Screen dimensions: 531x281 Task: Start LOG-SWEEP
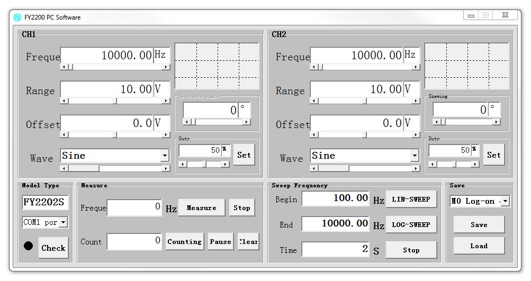tap(411, 225)
